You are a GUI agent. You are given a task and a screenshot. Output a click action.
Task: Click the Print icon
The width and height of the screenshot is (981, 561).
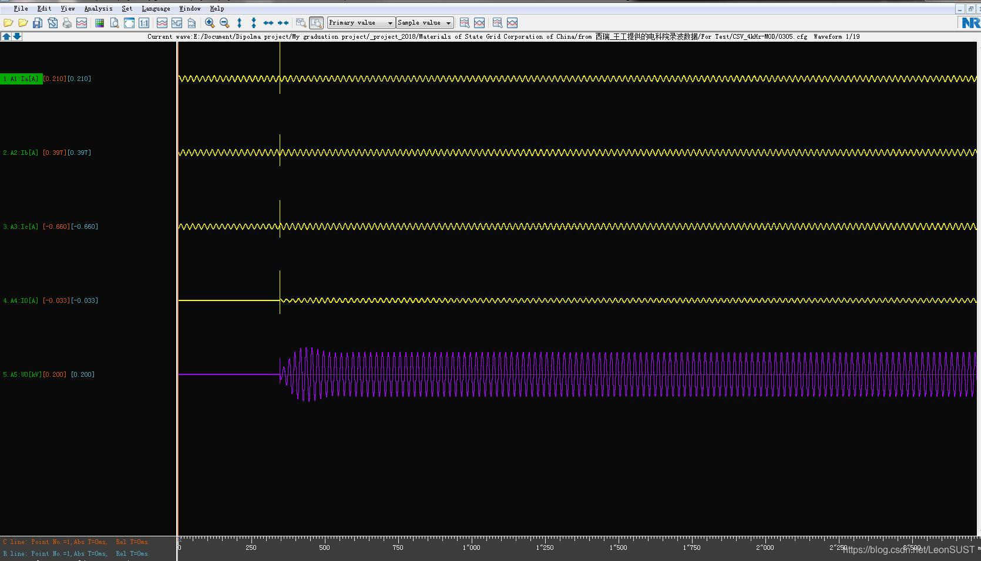(x=67, y=23)
